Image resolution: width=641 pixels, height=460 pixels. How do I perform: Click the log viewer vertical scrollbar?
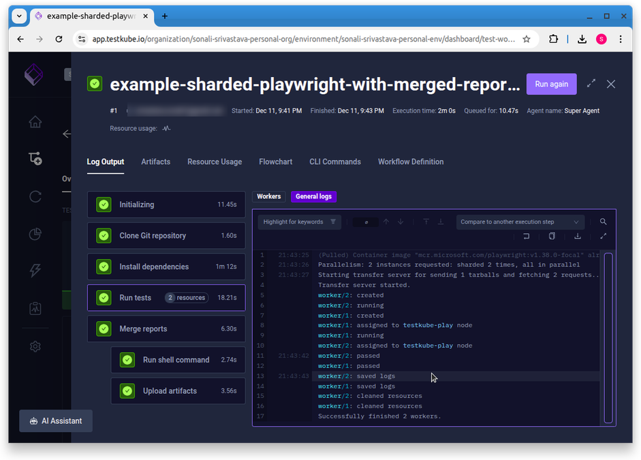608,338
